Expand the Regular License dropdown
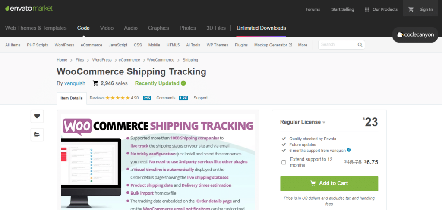Image resolution: width=442 pixels, height=210 pixels. (x=303, y=122)
